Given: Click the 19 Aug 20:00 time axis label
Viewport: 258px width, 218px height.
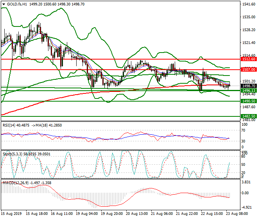Looking at the screenshot, I should (x=112, y=214).
